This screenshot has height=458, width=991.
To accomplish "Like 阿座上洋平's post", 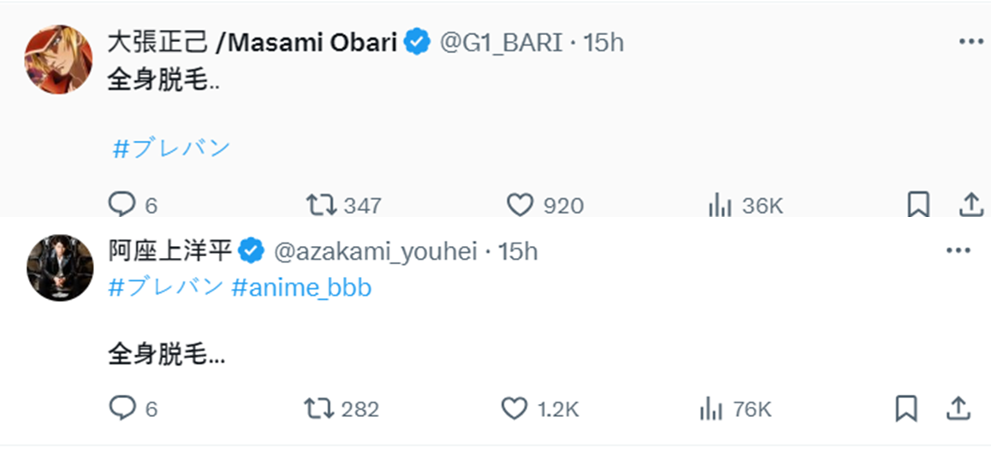I will 514,408.
